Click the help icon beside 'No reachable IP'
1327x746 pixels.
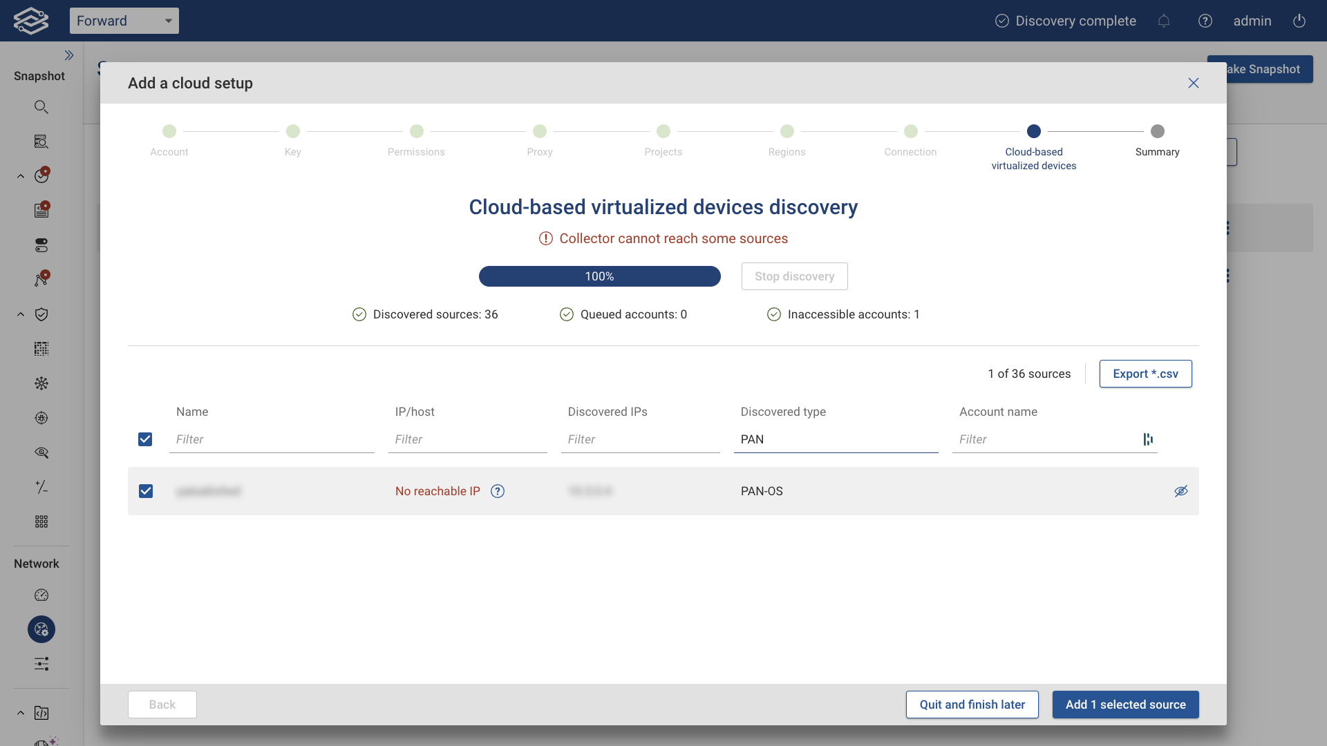click(x=498, y=491)
